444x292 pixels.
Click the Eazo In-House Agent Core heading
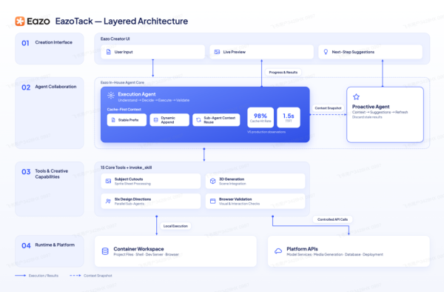coord(122,82)
